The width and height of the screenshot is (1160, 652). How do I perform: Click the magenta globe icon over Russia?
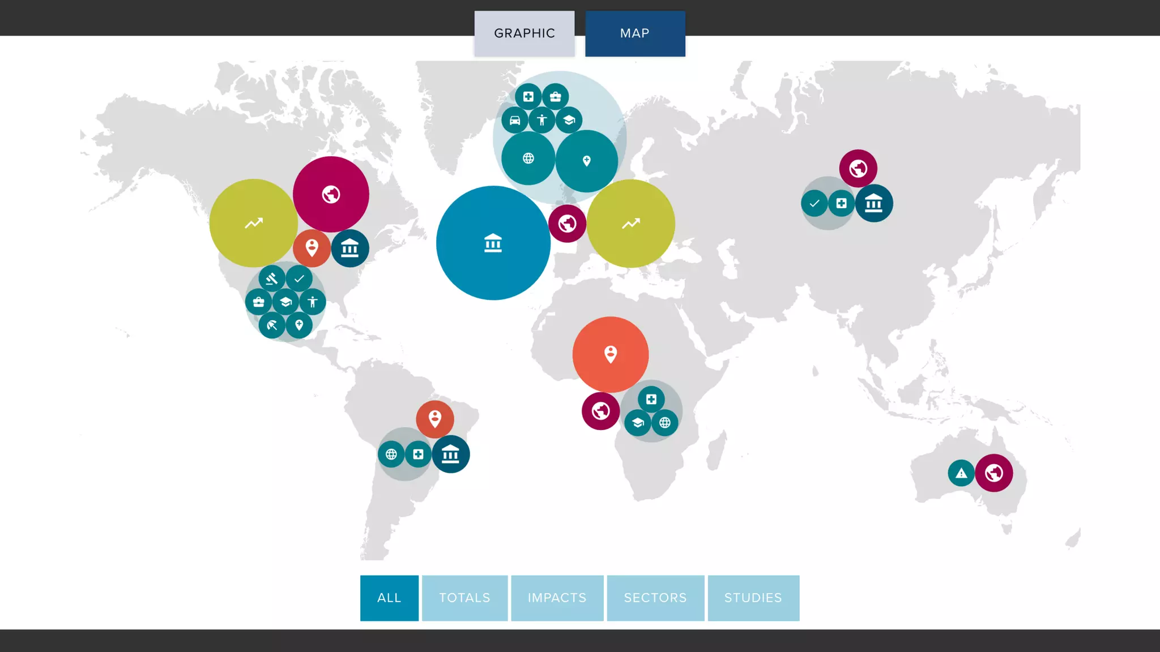(x=858, y=168)
